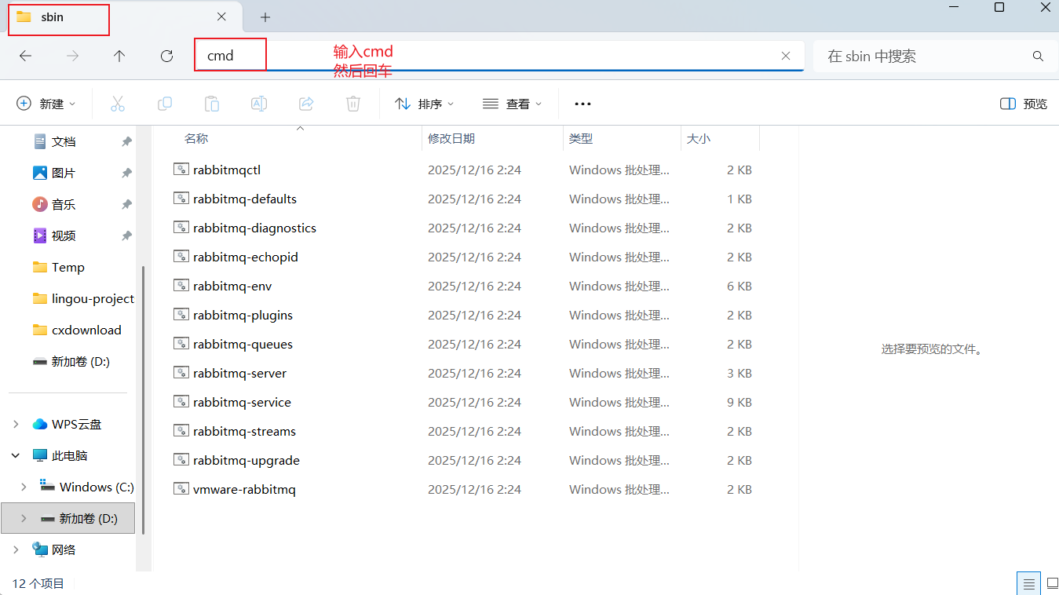Select the rabbitmq-streams file icon
Viewport: 1059px width, 595px height.
click(181, 431)
